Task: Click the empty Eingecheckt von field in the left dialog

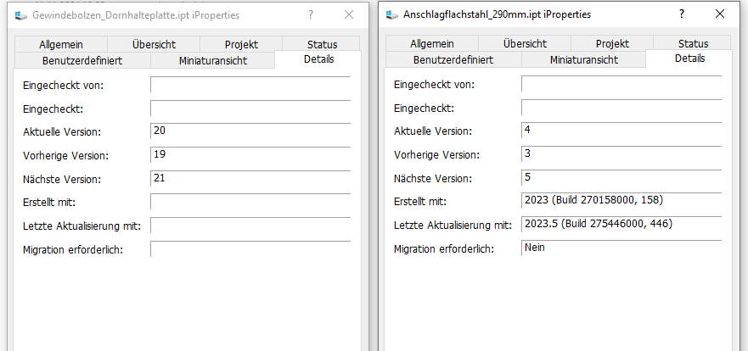Action: click(250, 84)
